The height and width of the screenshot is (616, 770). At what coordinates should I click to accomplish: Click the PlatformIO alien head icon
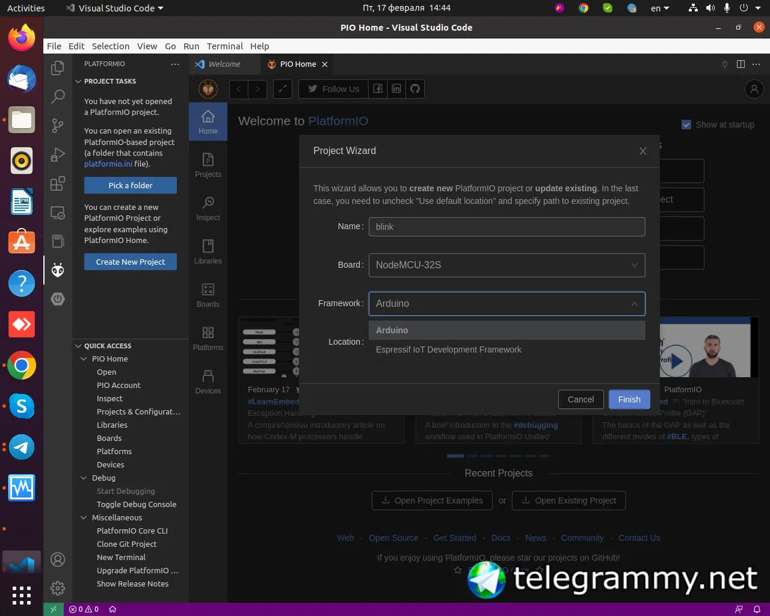58,270
